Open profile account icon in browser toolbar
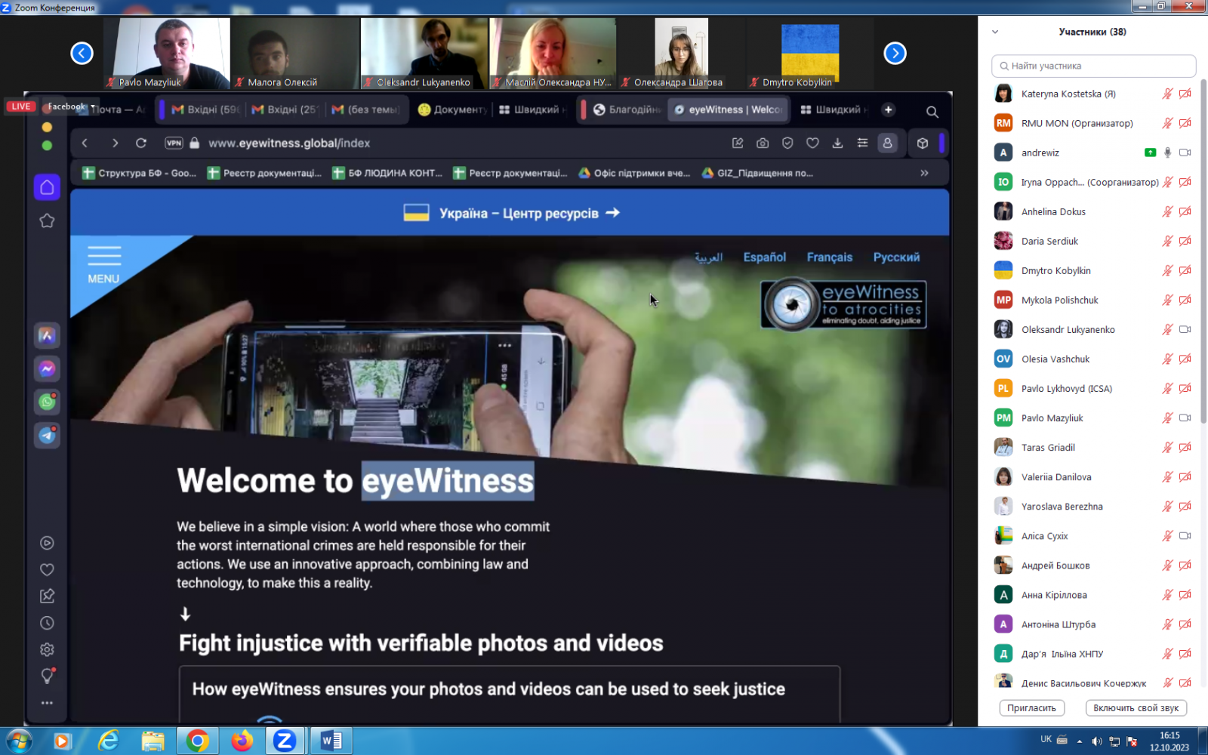Screen dimensions: 1208x755 (887, 143)
